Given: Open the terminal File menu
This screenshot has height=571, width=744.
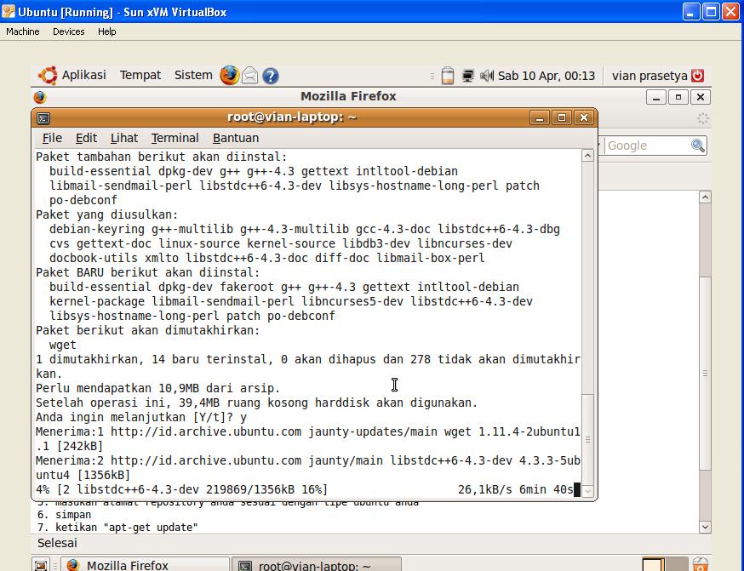Looking at the screenshot, I should click(x=52, y=138).
